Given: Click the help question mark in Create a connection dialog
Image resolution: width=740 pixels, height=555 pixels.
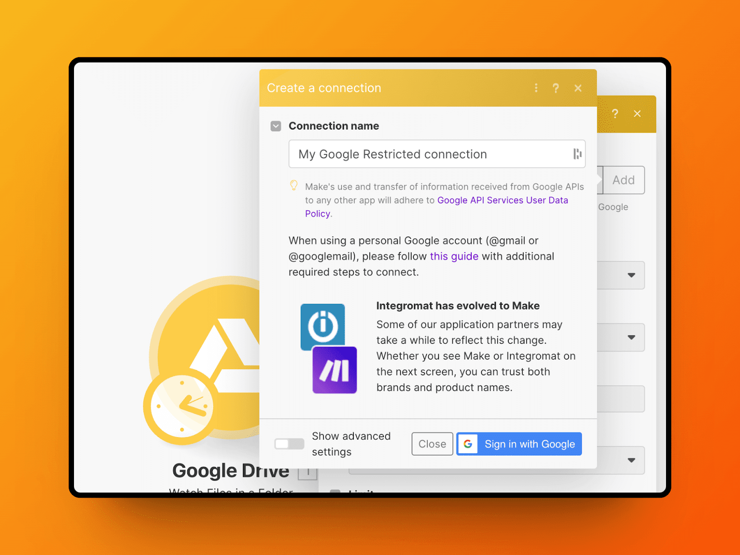Looking at the screenshot, I should pyautogui.click(x=556, y=88).
